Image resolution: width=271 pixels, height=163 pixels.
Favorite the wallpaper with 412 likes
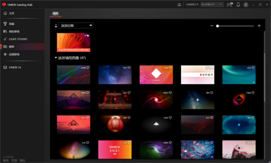tap(253, 68)
